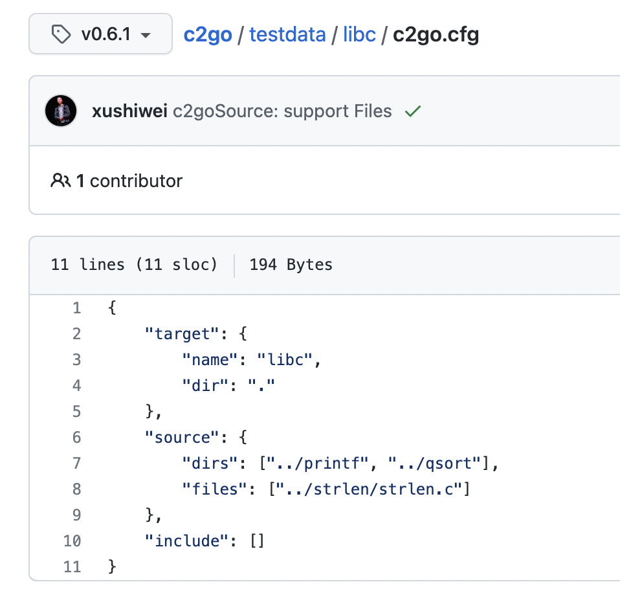Open the testdata folder breadcrumb

click(287, 34)
